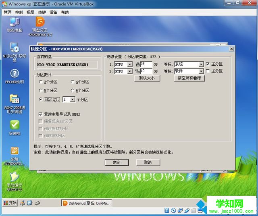The image size is (258, 216).
Task: Click the 确定 button to confirm partitioning
Action: [x=117, y=162]
